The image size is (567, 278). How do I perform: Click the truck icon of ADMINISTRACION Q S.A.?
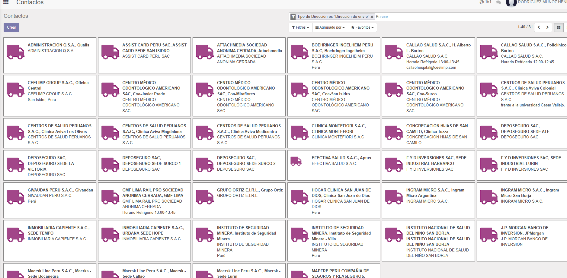click(x=16, y=52)
